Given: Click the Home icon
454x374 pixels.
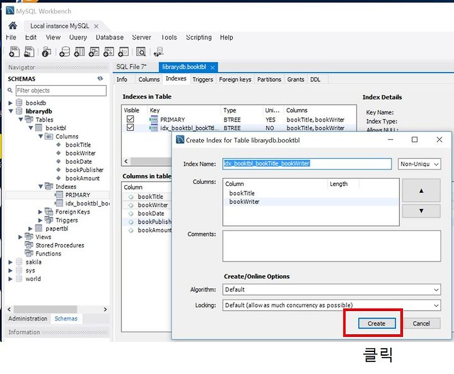Looking at the screenshot, I should click(13, 26).
